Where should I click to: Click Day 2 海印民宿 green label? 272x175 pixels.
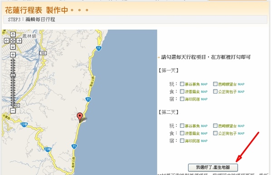[x=192, y=141]
